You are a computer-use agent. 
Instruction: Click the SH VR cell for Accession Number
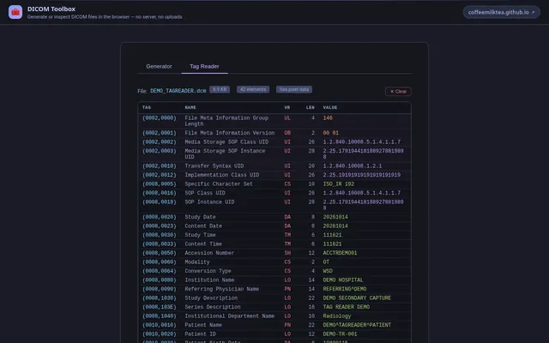point(287,253)
